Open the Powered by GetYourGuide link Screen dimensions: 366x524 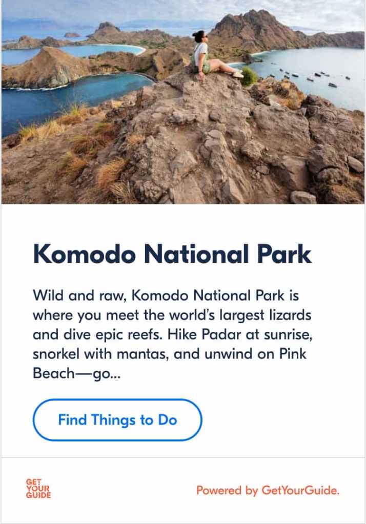[x=268, y=490]
